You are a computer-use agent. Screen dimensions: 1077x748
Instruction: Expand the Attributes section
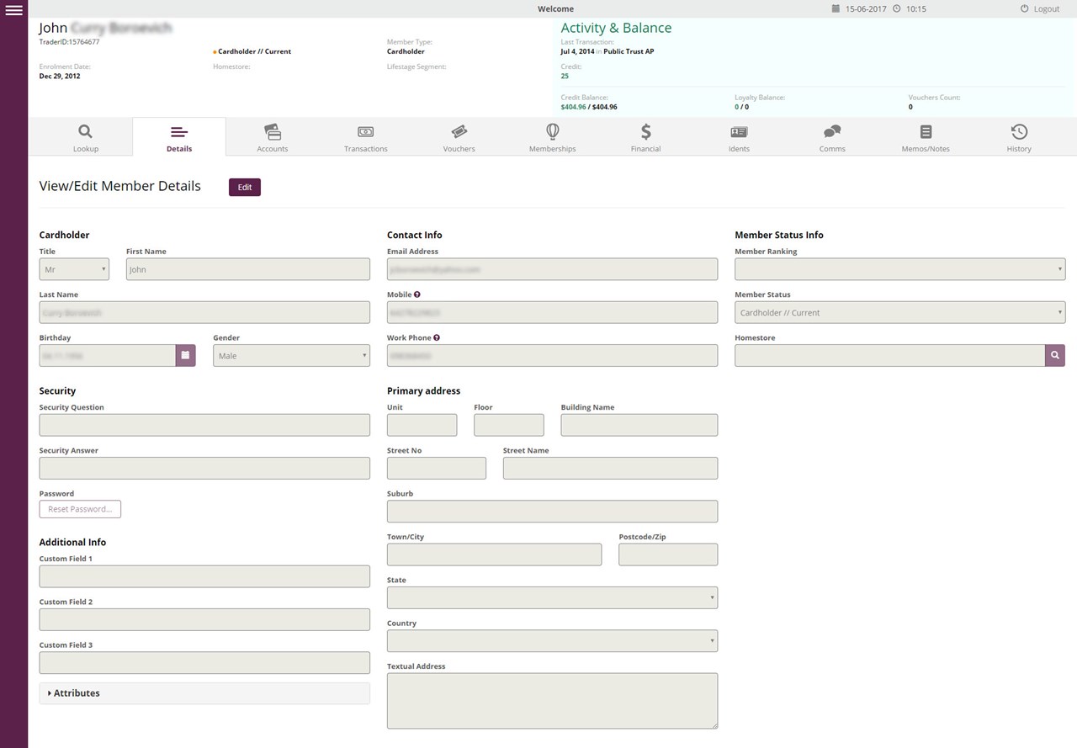coord(204,693)
